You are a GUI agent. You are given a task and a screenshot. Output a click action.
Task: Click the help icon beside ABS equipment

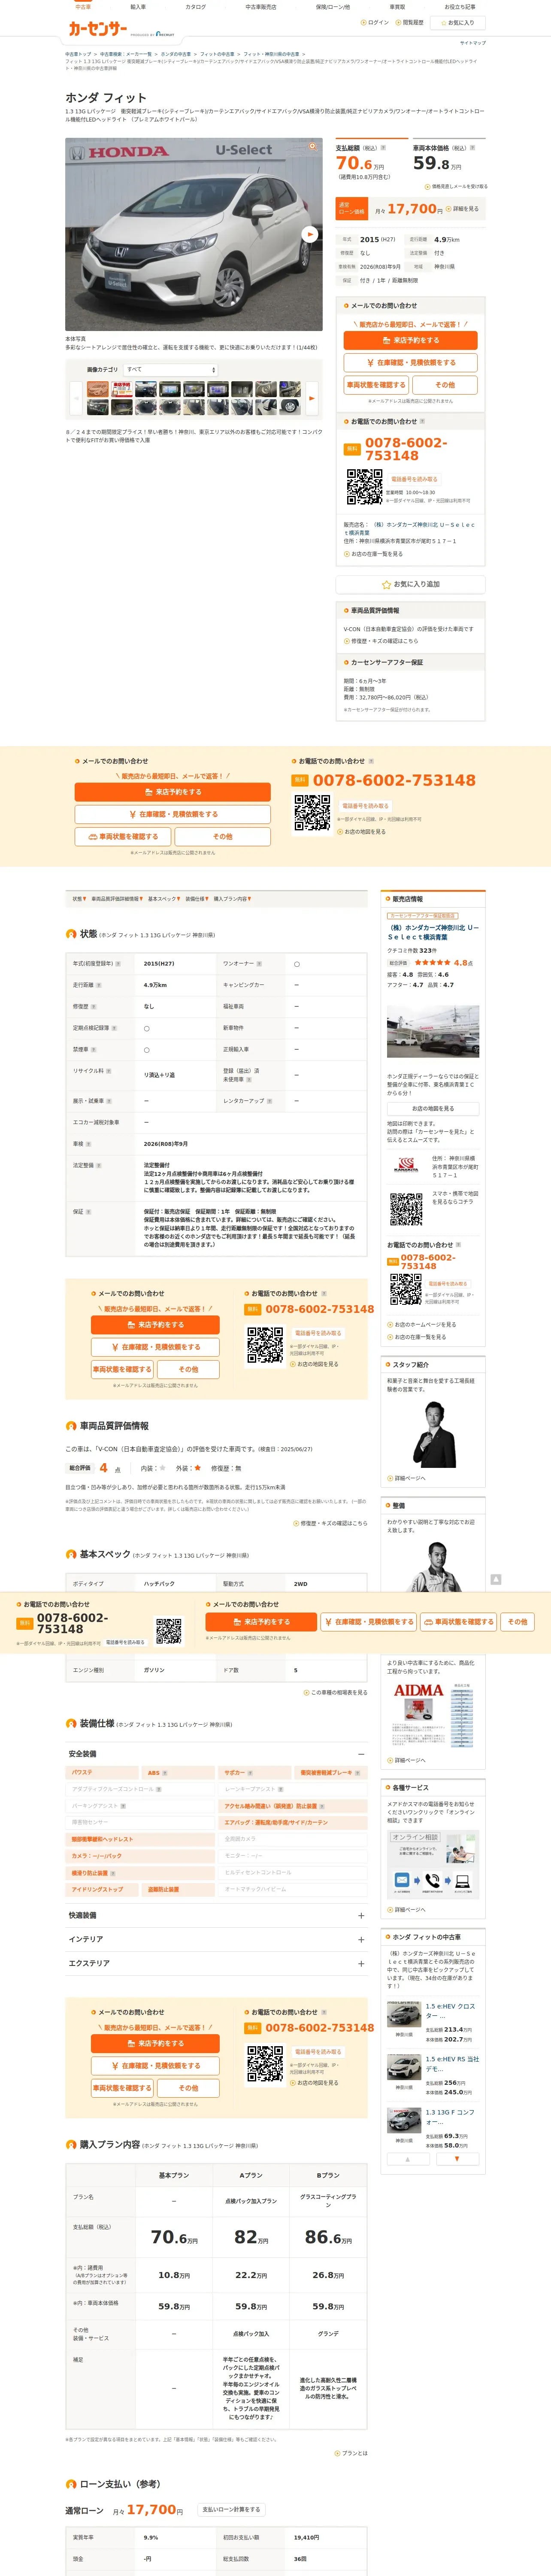tap(165, 1773)
